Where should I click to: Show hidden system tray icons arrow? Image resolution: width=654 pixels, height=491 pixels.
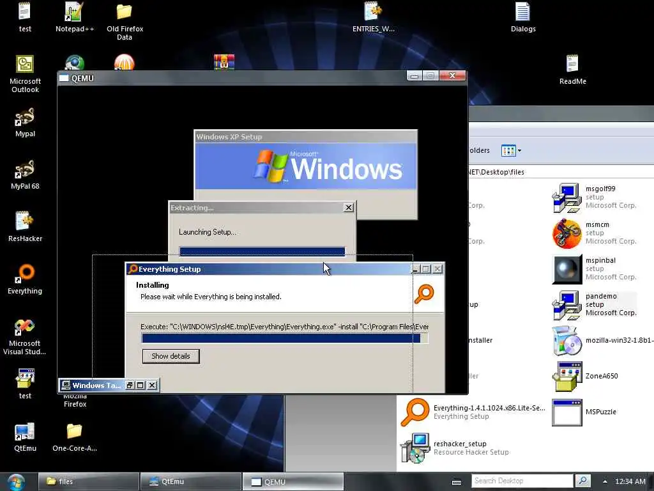tap(605, 481)
